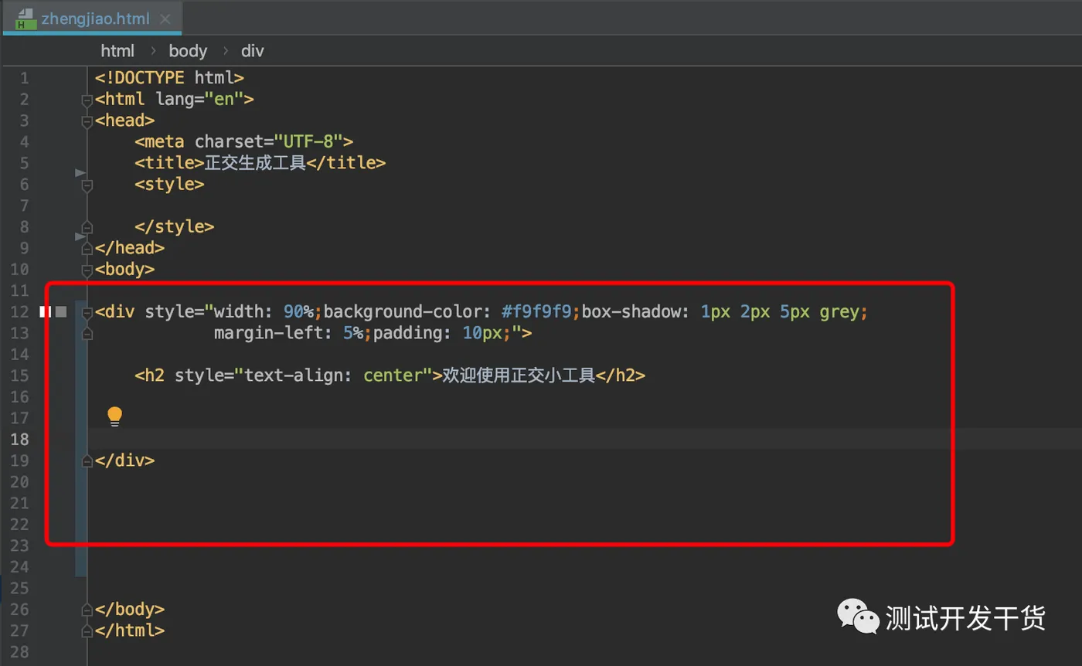Click the grey value in box-shadow

tap(839, 312)
